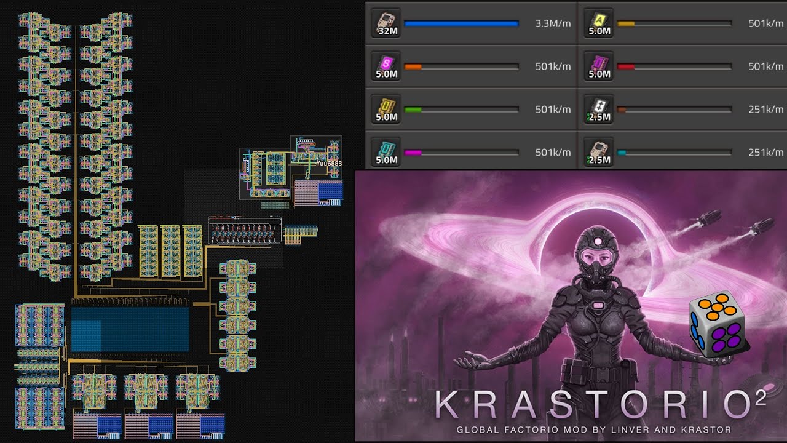
Task: Click '251k/m' beside the brown bar
Action: pos(765,110)
